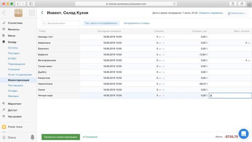Image resolution: width=252 pixels, height=142 pixels.
Task: Click Провести инвентаризацию button
Action: (x=61, y=137)
